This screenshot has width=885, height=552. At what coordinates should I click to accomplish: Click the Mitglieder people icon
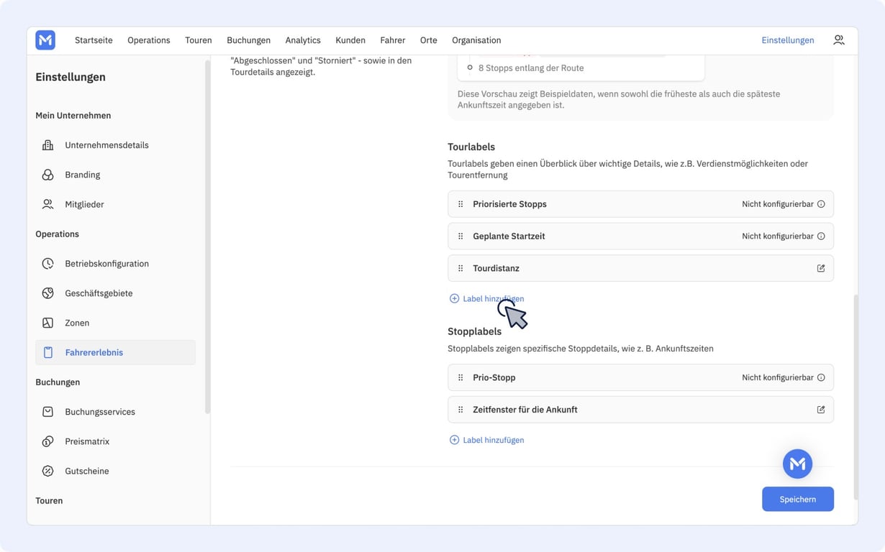pyautogui.click(x=47, y=204)
